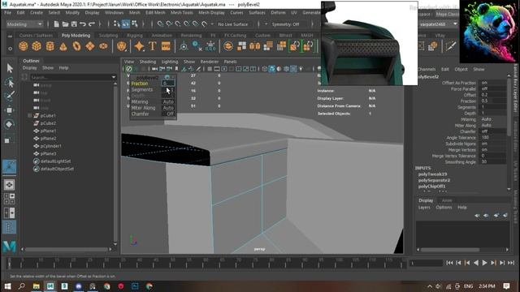This screenshot has height=292, width=520.
Task: Toggle Chamfer value in Channel Box
Action: [x=493, y=131]
